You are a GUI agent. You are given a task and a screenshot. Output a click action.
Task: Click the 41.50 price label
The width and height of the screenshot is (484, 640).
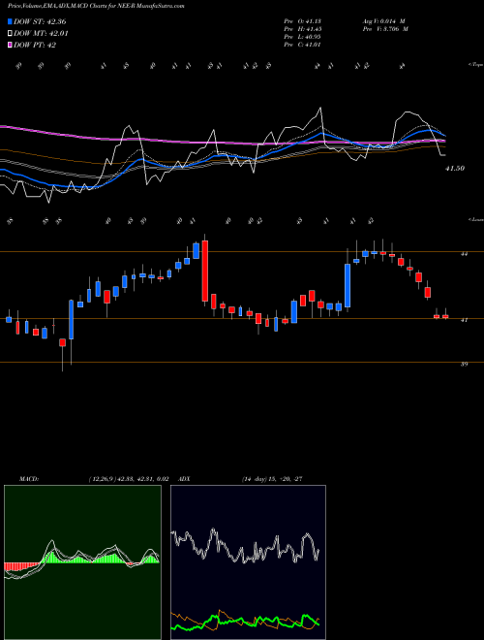click(455, 169)
